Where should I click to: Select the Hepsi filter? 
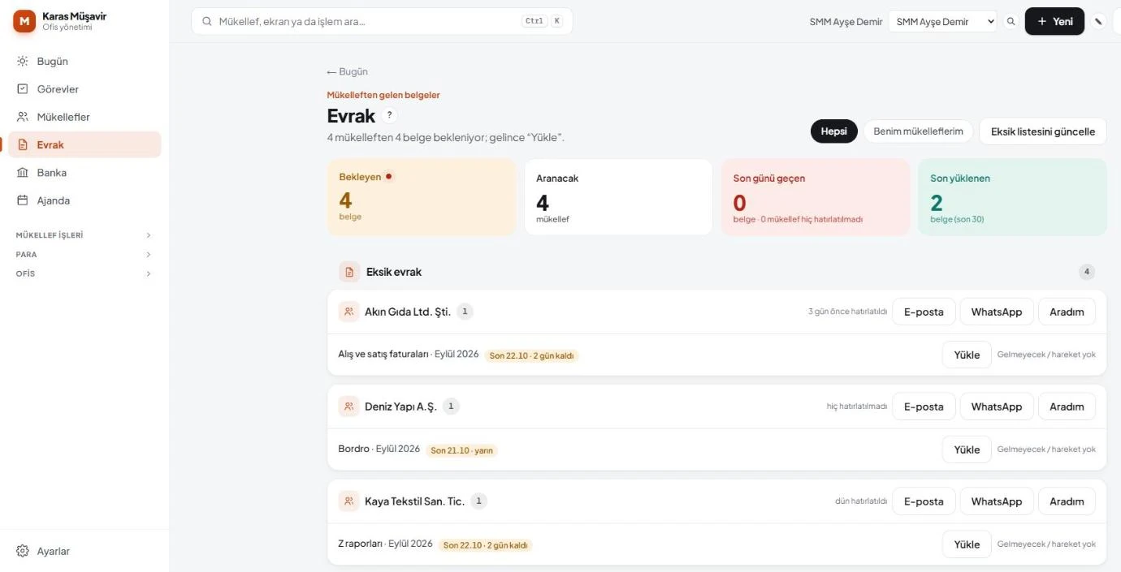833,131
